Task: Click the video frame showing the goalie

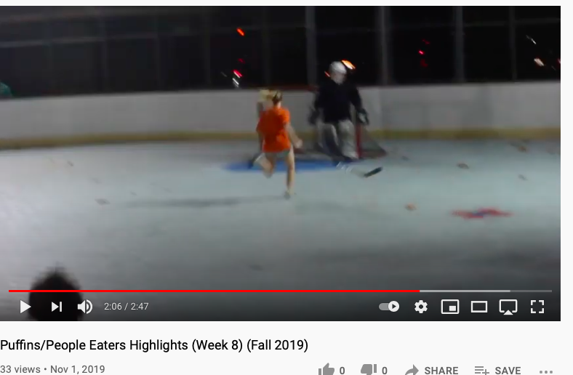Action: tap(337, 115)
